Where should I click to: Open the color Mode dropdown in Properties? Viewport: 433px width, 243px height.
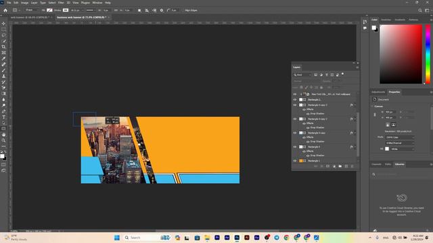(x=400, y=137)
